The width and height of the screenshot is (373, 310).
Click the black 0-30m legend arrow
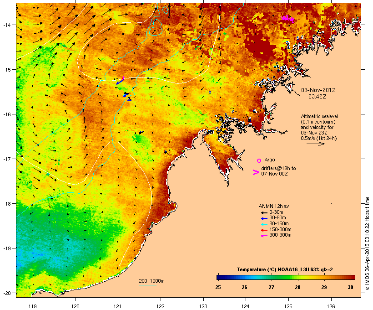[x=264, y=212]
